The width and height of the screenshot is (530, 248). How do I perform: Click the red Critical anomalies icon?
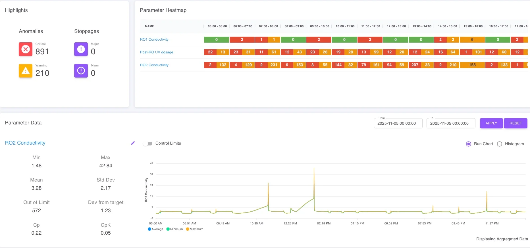tap(26, 49)
